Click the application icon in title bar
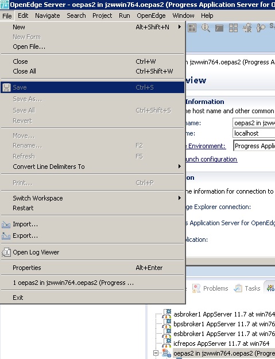This screenshot has width=275, height=359. pos(5,5)
